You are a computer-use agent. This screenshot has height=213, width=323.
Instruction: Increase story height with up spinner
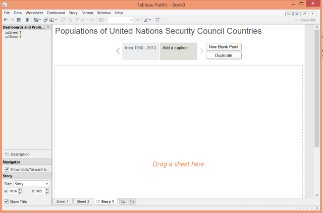[47, 189]
